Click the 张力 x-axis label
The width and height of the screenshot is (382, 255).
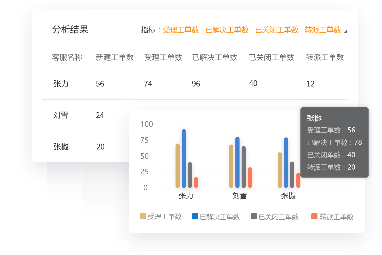tap(186, 196)
